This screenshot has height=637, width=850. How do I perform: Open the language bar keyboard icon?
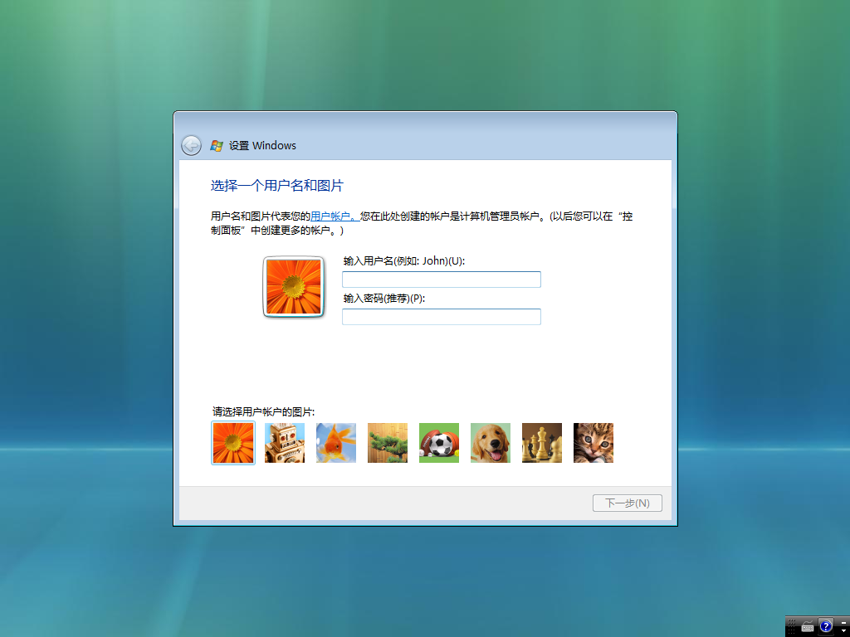coord(808,627)
